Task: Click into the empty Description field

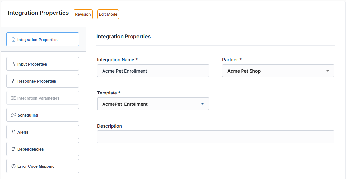Action: point(215,137)
